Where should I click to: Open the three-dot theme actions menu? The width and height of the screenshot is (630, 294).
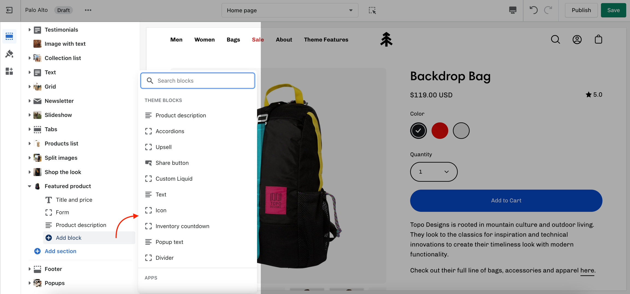point(88,10)
